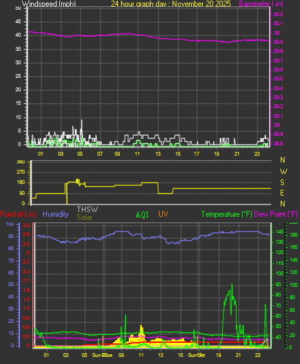Click the Windspeed (mph) axis title
300x364 pixels.
pos(49,4)
